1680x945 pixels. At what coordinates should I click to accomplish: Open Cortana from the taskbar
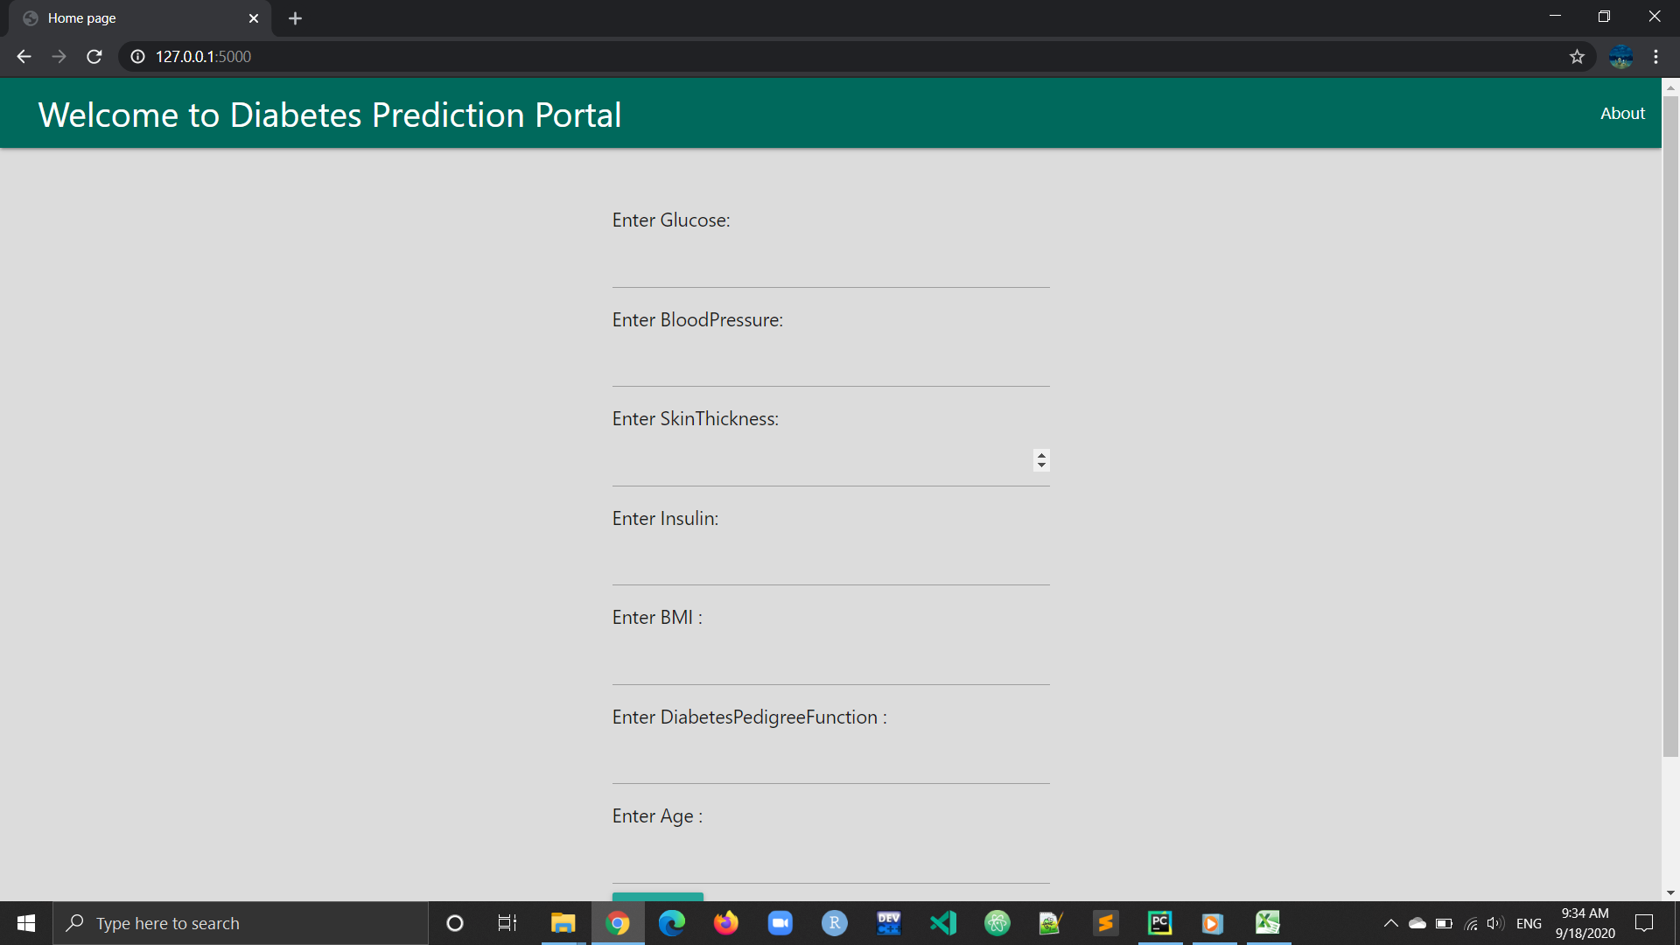(x=454, y=923)
